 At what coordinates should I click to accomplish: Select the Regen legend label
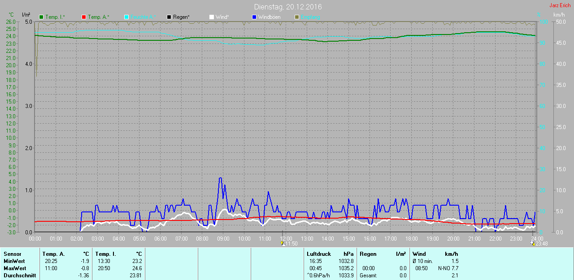click(181, 17)
